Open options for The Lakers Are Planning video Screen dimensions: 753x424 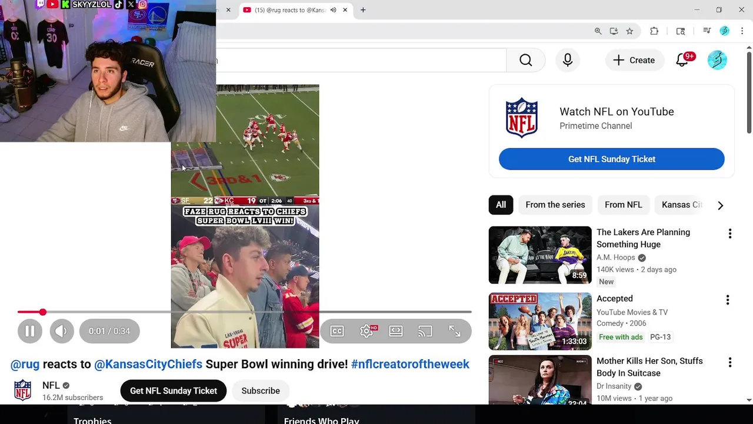730,234
